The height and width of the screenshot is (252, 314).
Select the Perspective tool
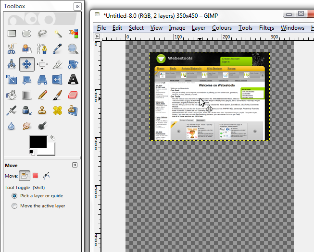click(42, 80)
